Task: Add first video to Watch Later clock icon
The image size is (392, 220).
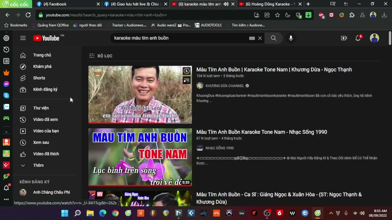Action: (187, 71)
